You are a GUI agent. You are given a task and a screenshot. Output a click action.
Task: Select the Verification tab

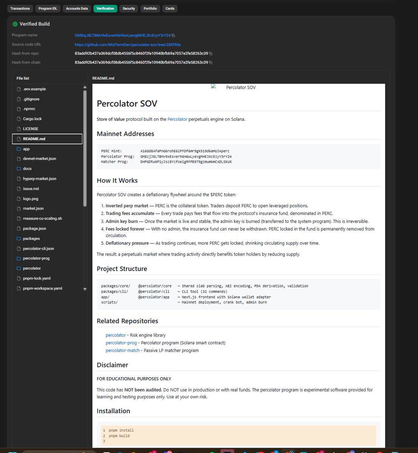[105, 8]
